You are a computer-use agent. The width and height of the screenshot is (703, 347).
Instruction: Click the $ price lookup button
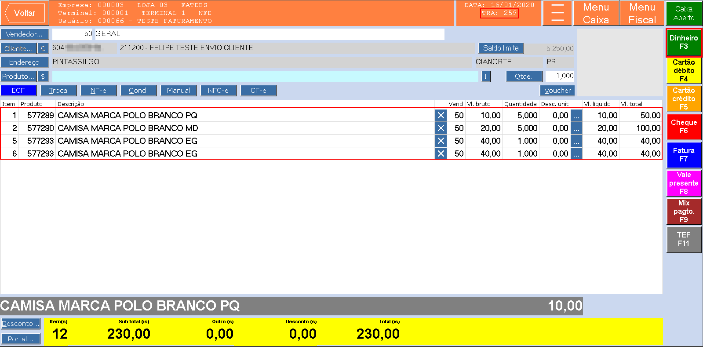coord(43,77)
